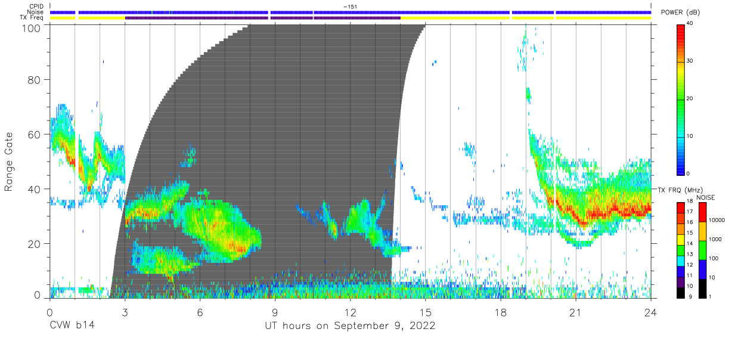This screenshot has height=338, width=732.
Task: Click the UT hours on September 9, 2022 title
Action: 350,326
